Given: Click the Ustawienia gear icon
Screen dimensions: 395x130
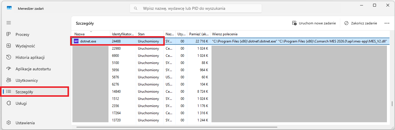Looking at the screenshot, I should [9, 123].
